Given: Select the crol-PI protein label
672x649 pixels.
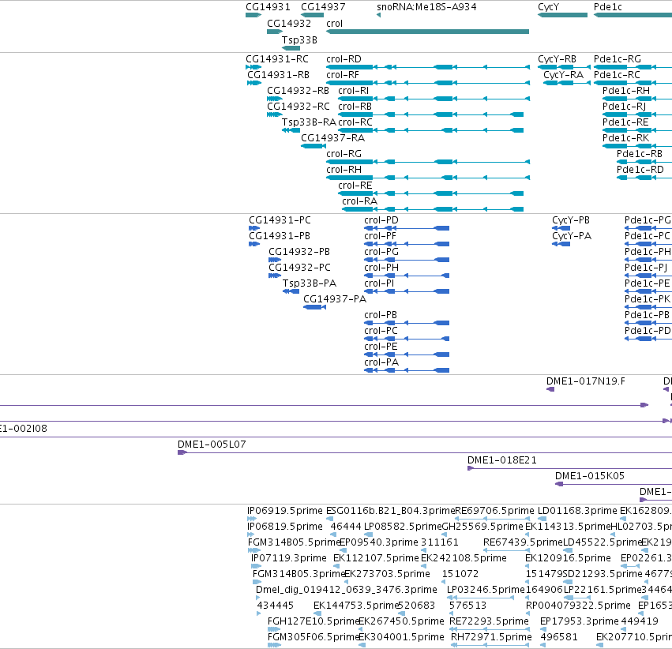Looking at the screenshot, I should point(379,283).
